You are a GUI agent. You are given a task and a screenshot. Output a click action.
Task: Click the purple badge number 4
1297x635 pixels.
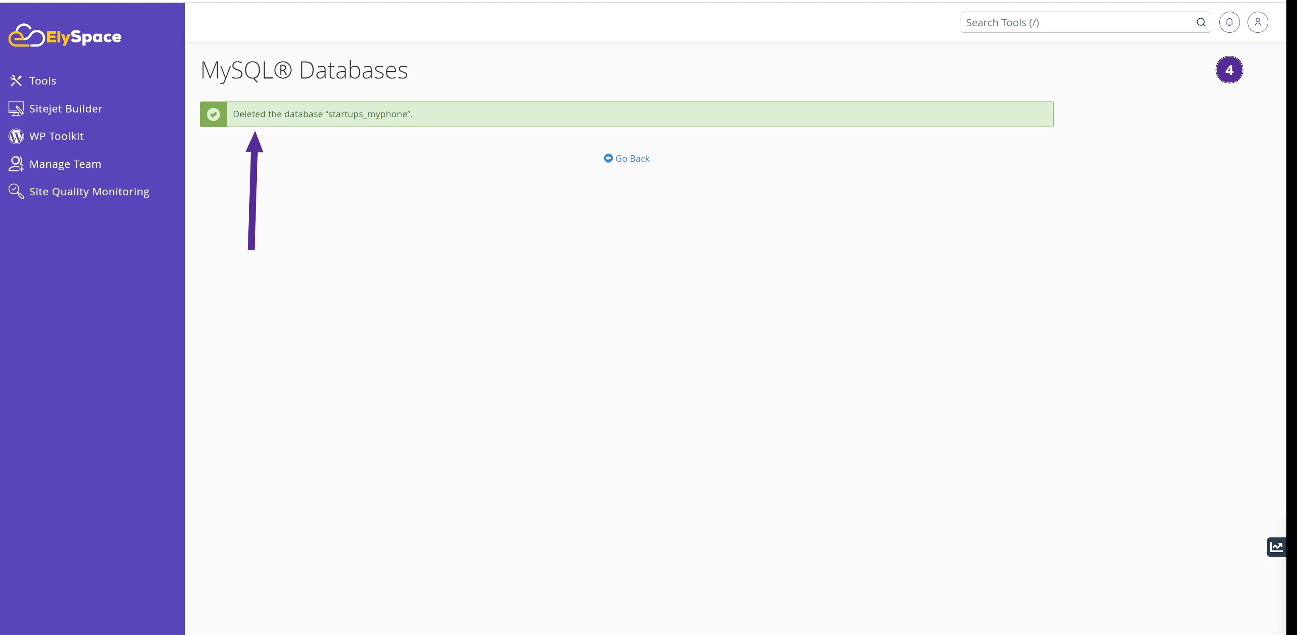click(x=1229, y=70)
